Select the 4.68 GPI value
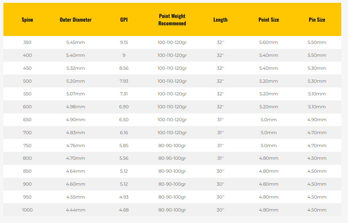The image size is (348, 223). pyautogui.click(x=124, y=210)
